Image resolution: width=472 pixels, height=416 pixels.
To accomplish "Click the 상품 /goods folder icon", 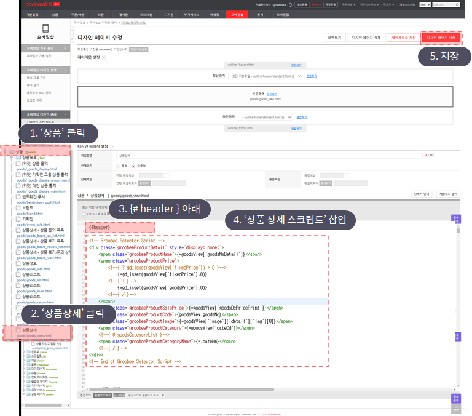I will pos(12,151).
